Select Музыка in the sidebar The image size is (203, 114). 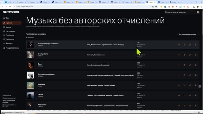point(11,23)
